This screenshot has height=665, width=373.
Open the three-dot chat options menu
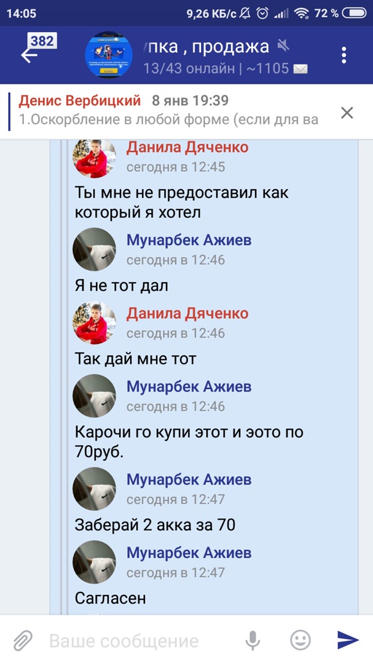(x=344, y=55)
